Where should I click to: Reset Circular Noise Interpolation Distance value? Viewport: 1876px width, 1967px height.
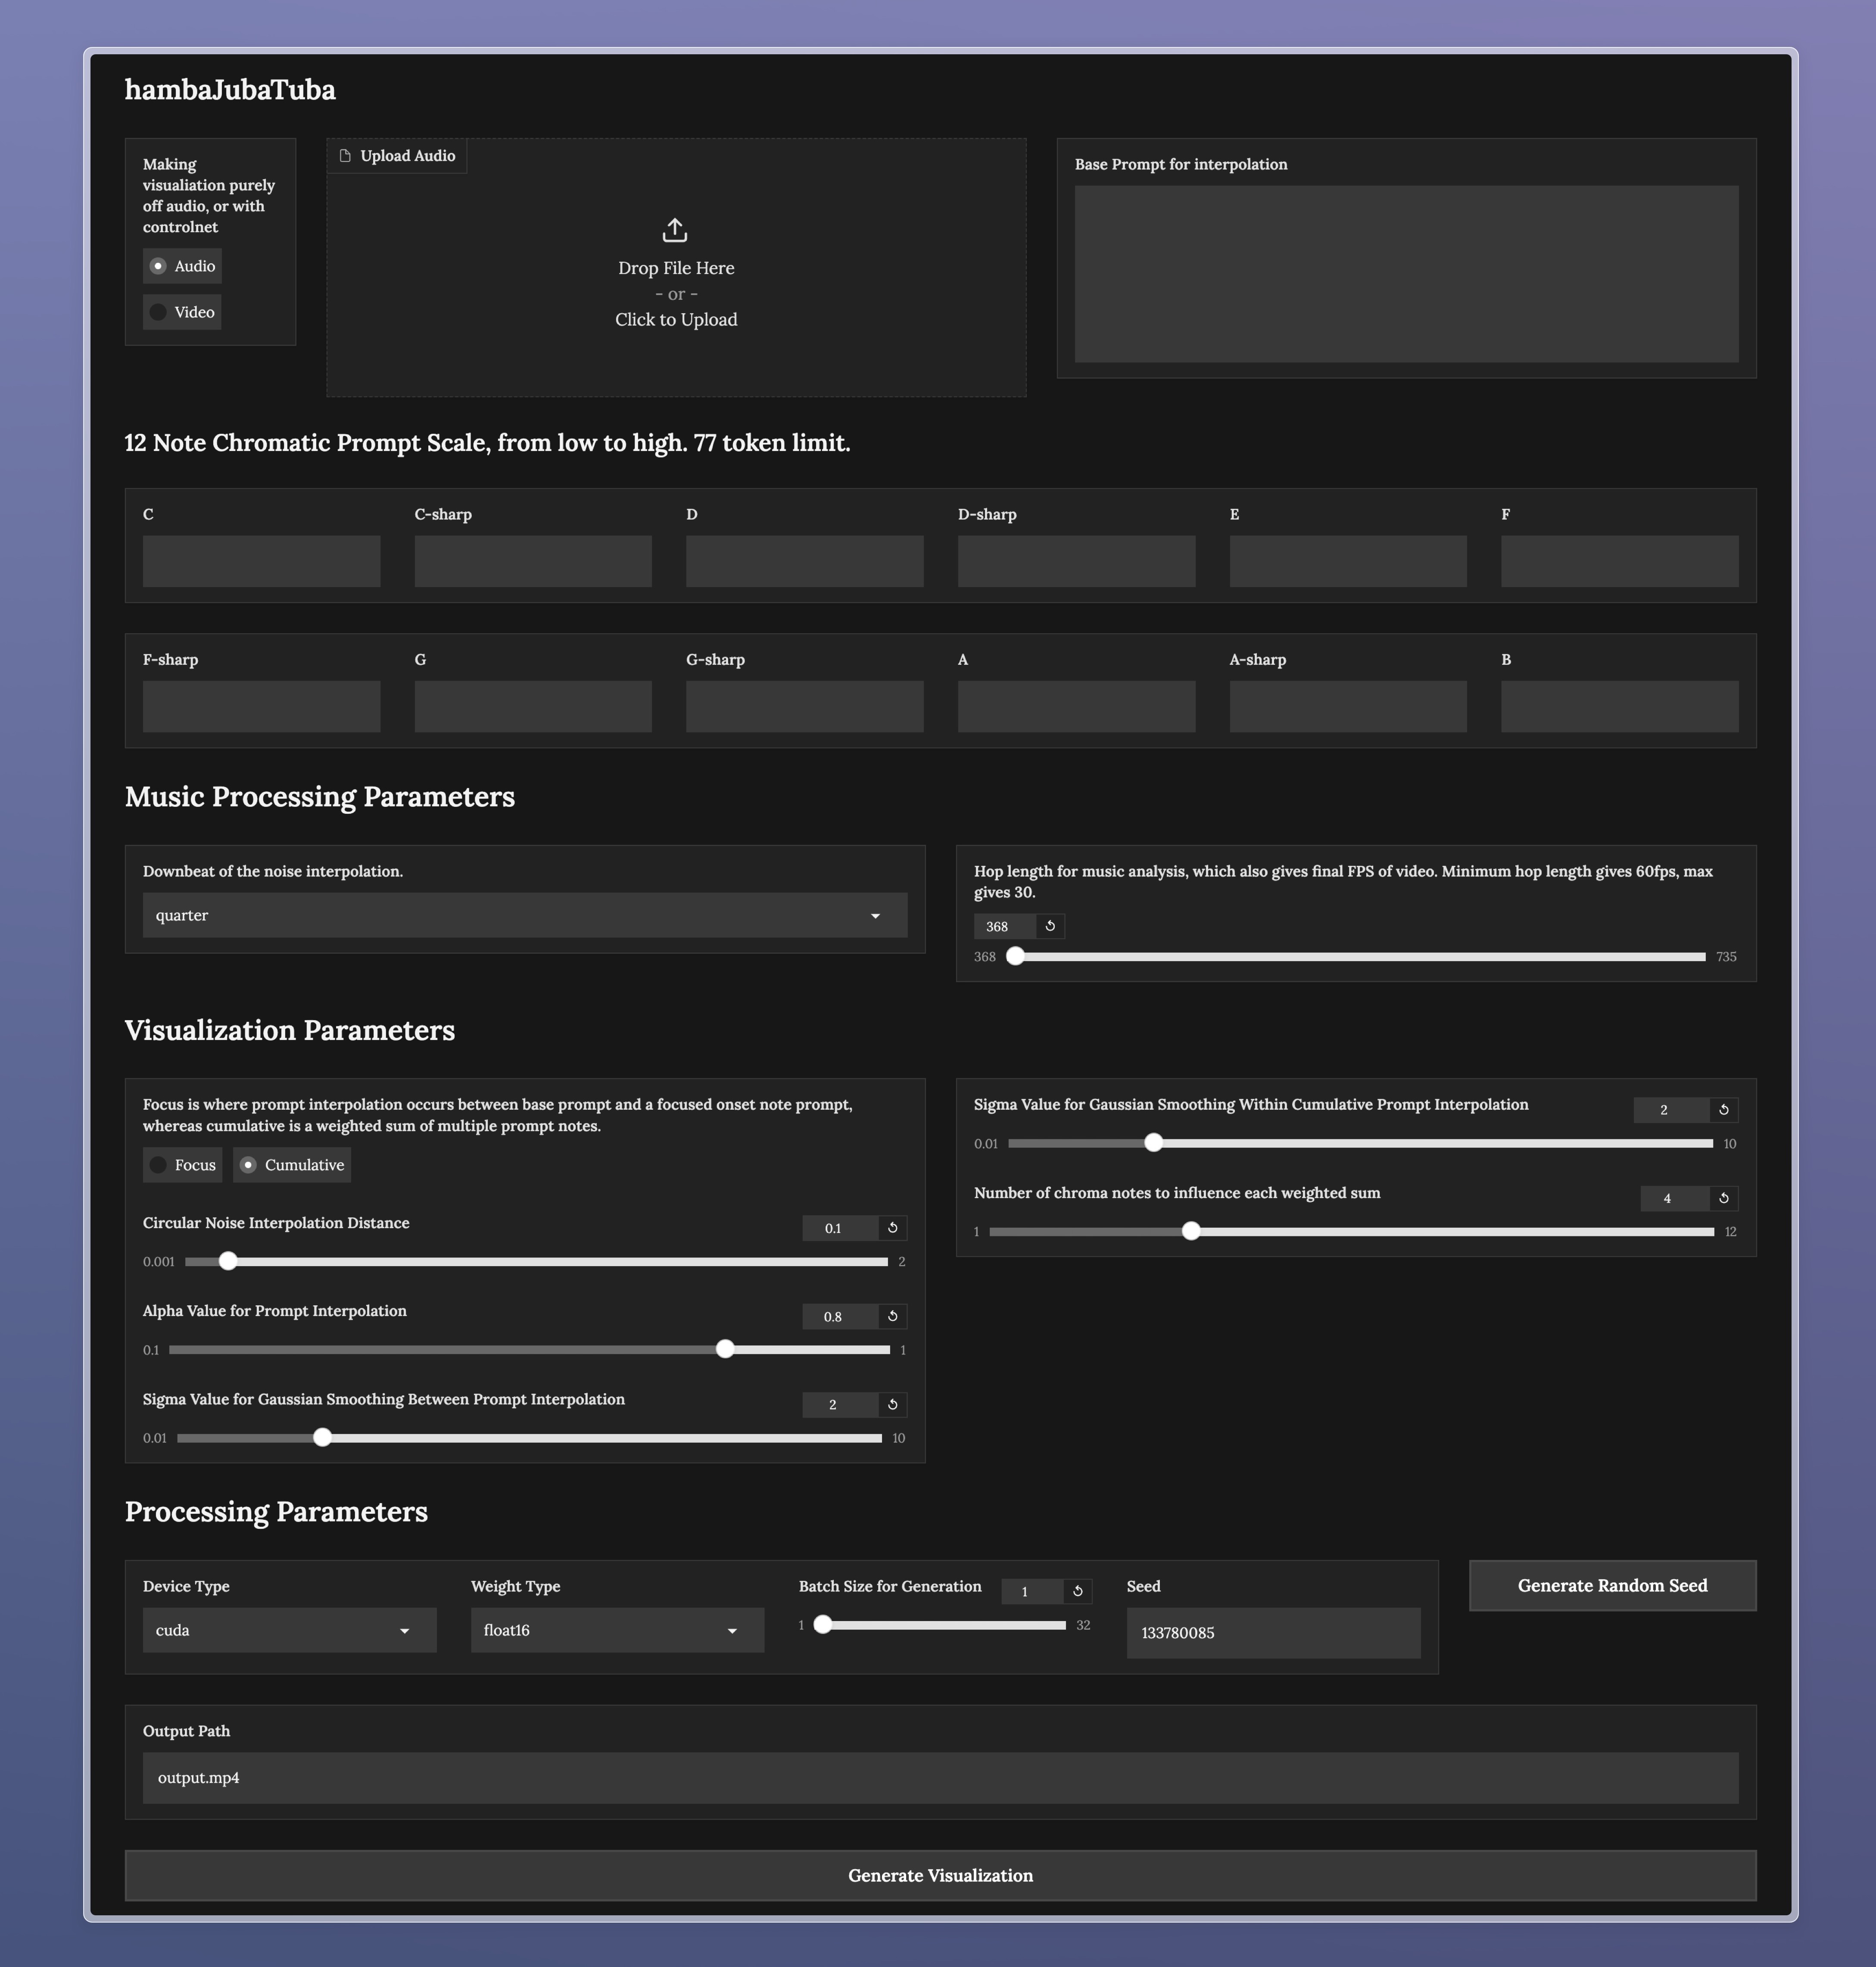tap(893, 1228)
